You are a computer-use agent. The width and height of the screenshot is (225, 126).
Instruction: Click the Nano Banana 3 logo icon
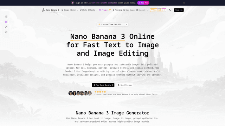pyautogui.click(x=43, y=10)
